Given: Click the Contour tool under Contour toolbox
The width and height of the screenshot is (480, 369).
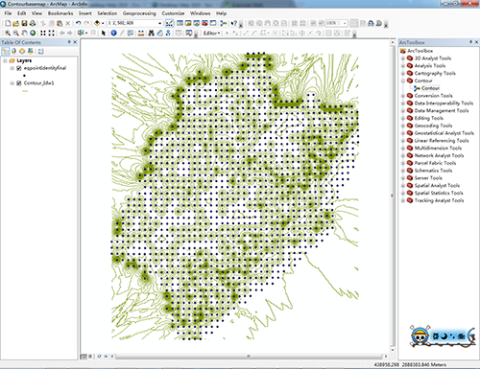Looking at the screenshot, I should click(430, 88).
